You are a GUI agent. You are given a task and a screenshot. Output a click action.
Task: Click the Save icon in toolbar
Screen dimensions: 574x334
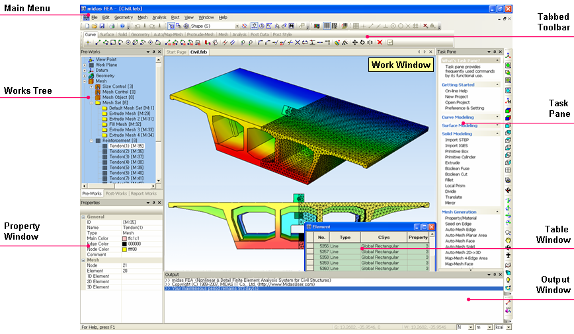click(x=101, y=26)
